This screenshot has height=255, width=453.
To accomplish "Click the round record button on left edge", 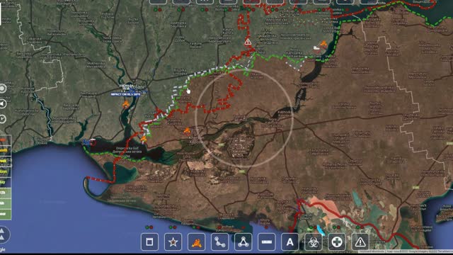I will [3, 88].
